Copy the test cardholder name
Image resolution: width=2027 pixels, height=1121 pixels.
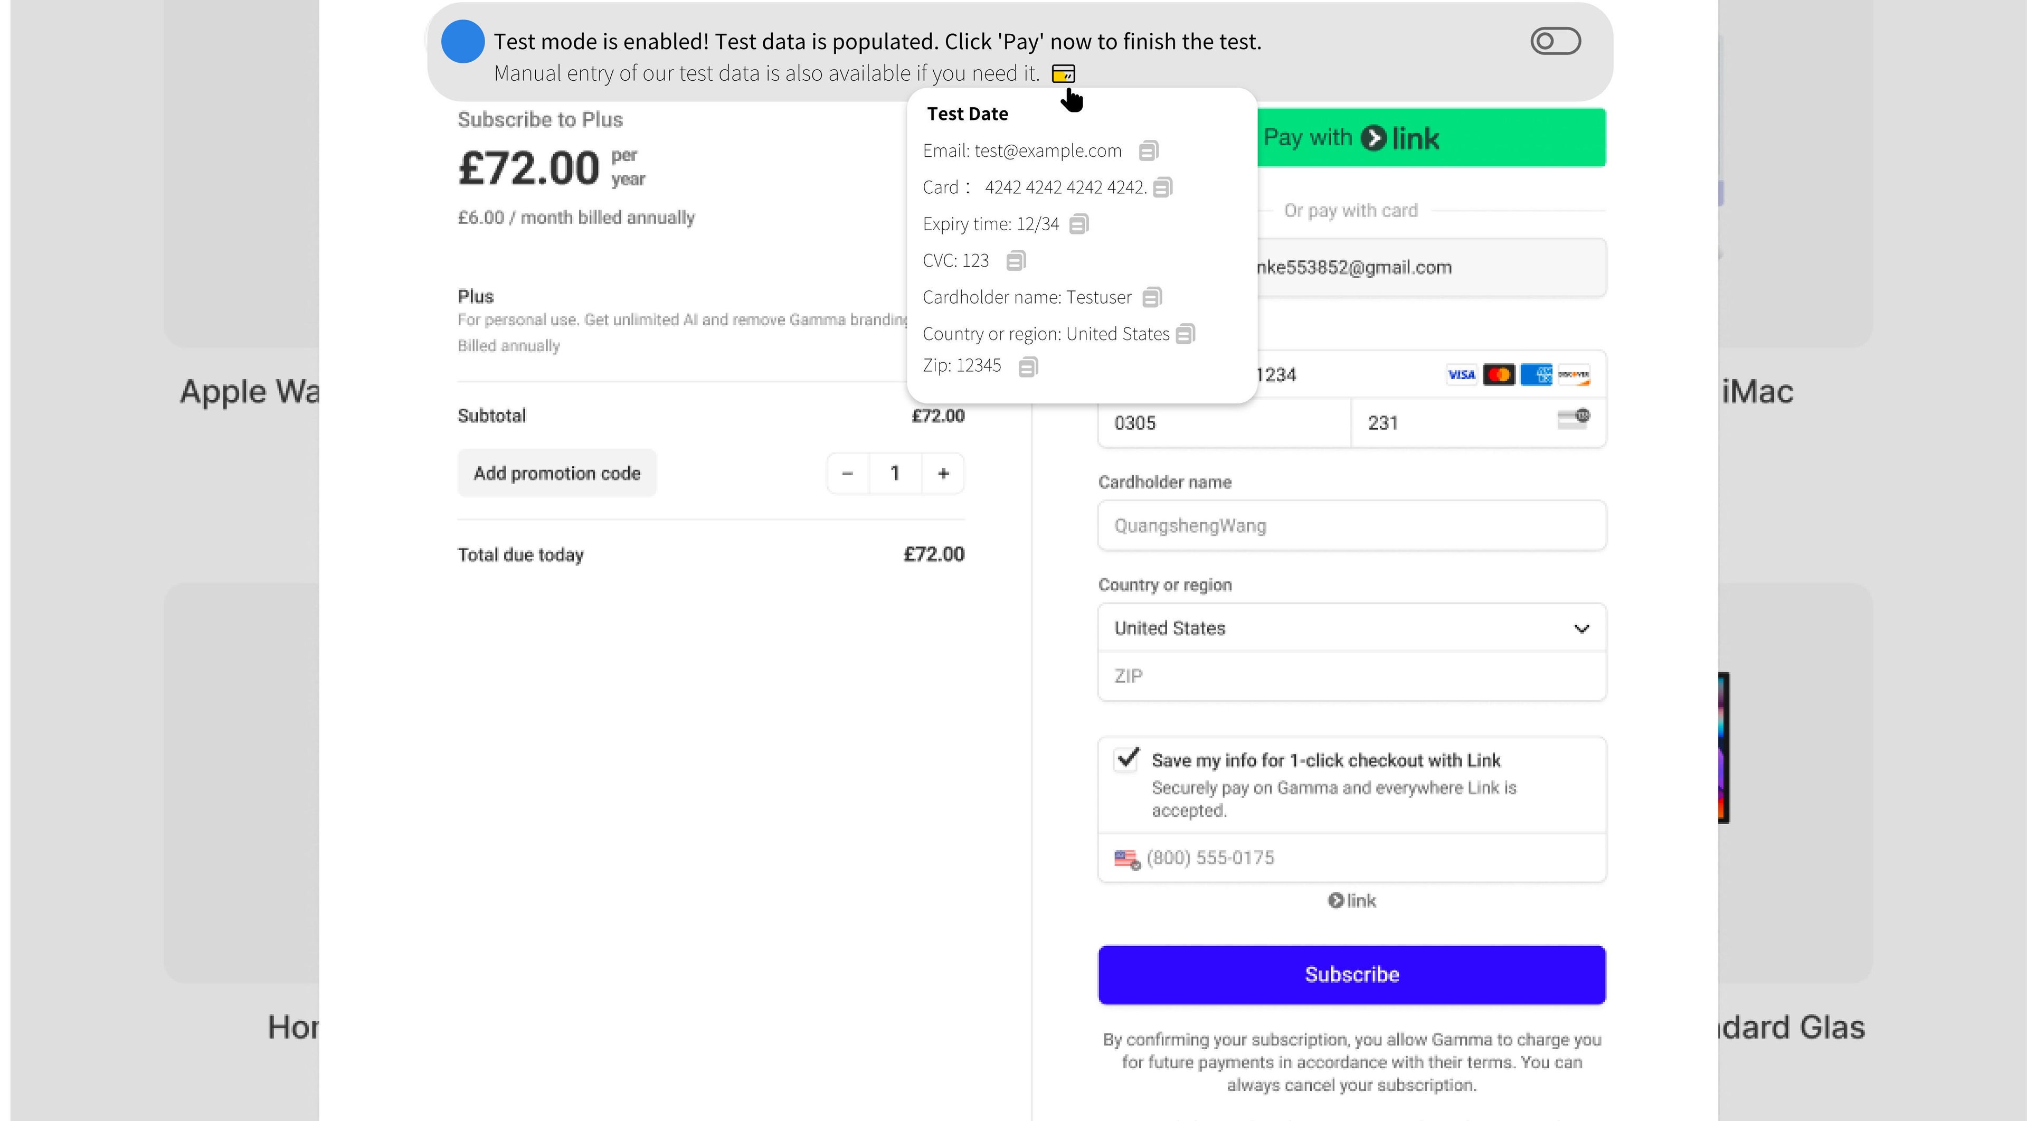[x=1152, y=298]
